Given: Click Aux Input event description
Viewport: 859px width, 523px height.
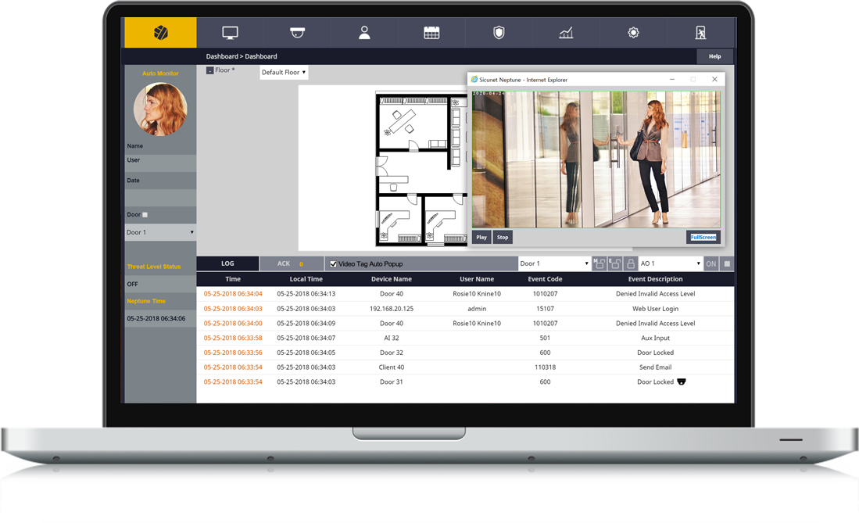Looking at the screenshot, I should pyautogui.click(x=655, y=339).
